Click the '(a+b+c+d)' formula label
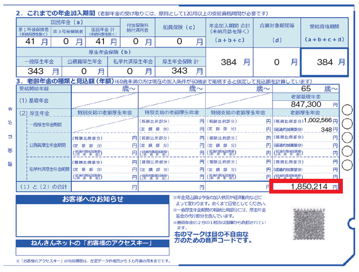359x272 pixels. click(x=324, y=39)
